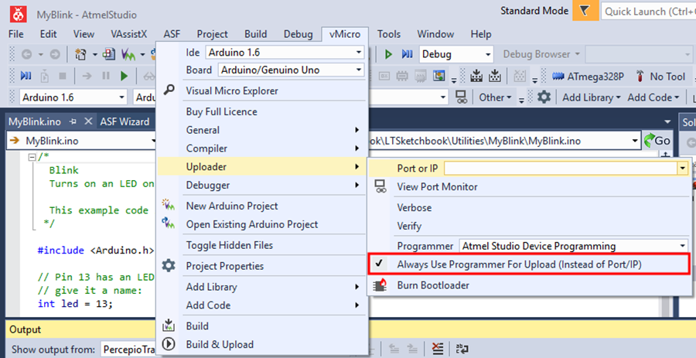Click the ATmega328P device chip icon

coord(558,77)
